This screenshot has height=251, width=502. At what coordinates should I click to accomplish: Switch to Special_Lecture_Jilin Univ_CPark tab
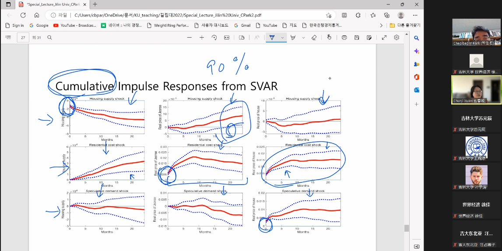click(x=53, y=4)
